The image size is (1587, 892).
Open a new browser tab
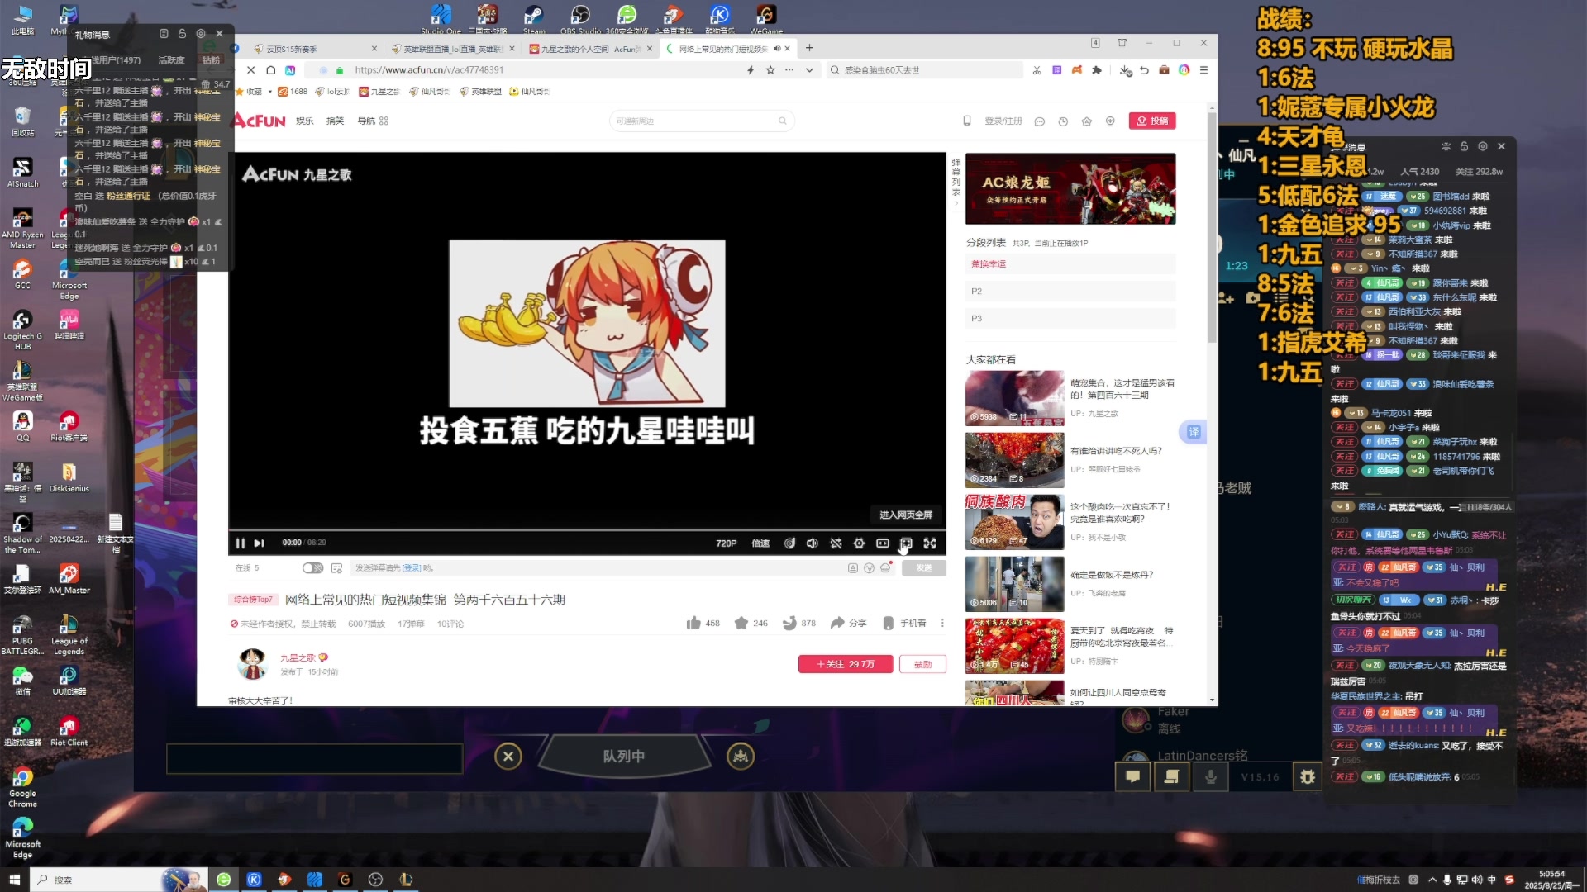(x=810, y=48)
